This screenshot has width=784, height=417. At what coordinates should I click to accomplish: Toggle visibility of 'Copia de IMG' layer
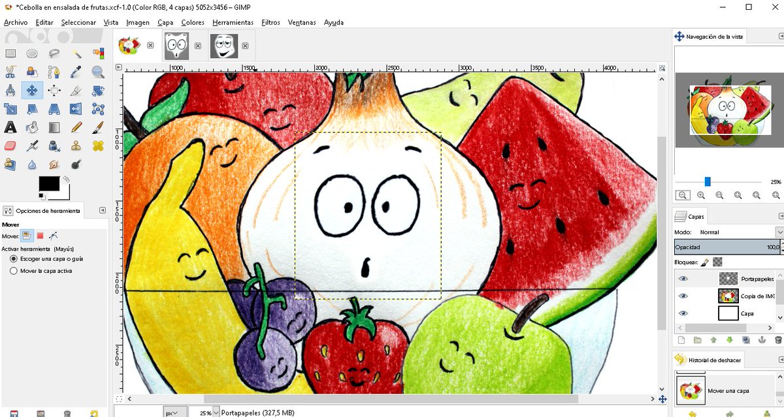point(683,296)
